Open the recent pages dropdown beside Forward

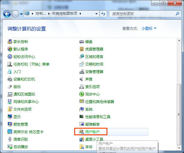click(x=21, y=14)
